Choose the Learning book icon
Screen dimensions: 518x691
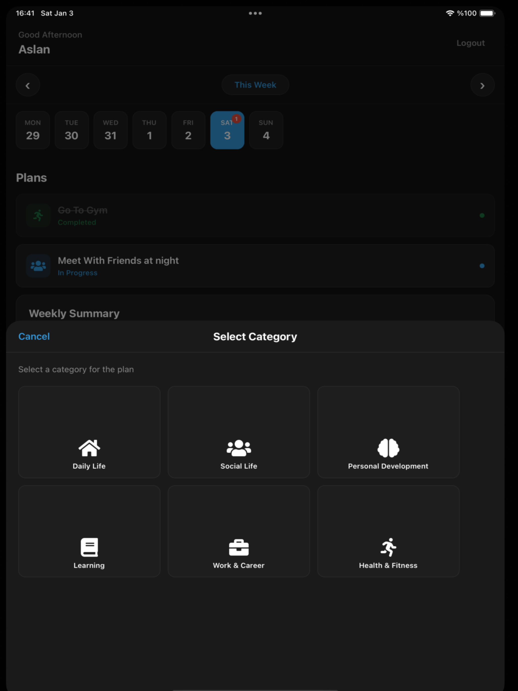coord(89,547)
